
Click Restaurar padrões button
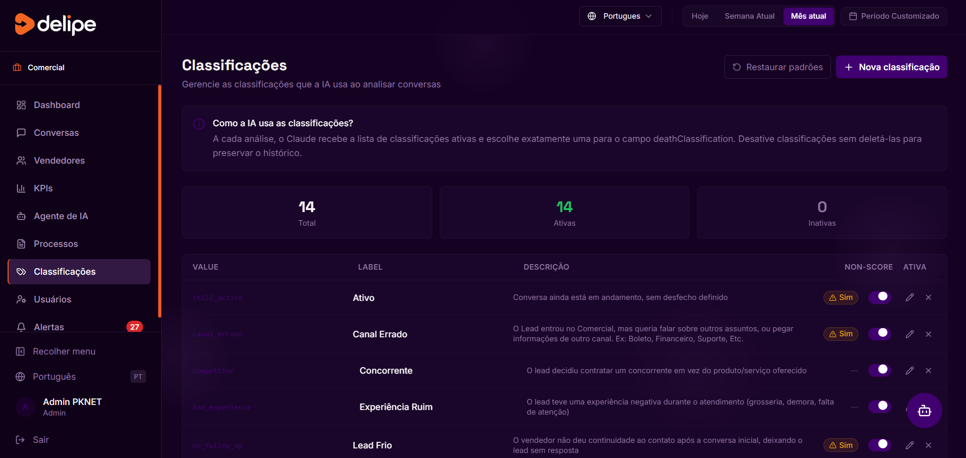[777, 67]
